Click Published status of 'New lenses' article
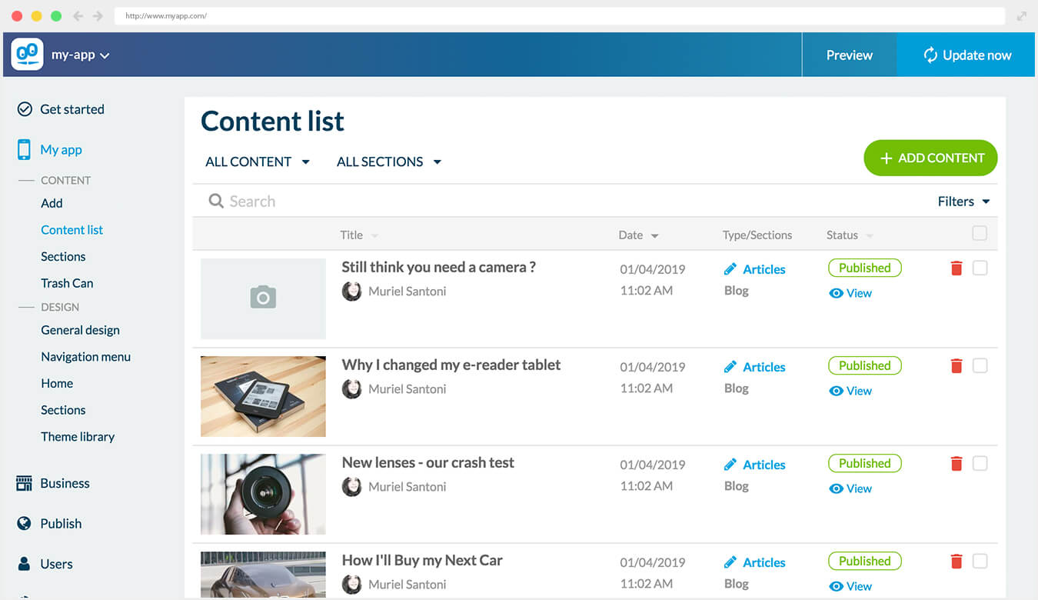Screen dimensions: 1038x600 [864, 463]
